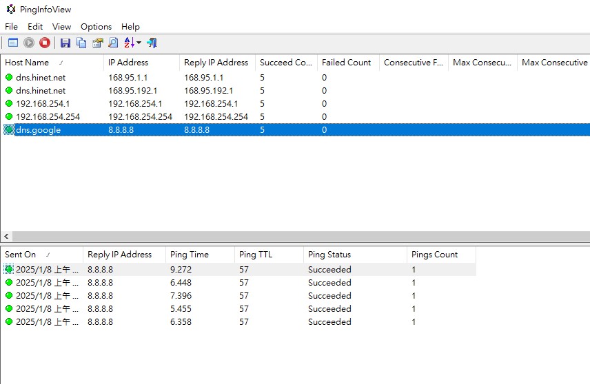Stop pinging with the red stop icon
This screenshot has height=384, width=590.
tap(45, 43)
